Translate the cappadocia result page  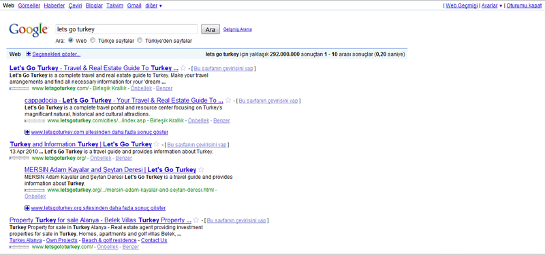268,101
